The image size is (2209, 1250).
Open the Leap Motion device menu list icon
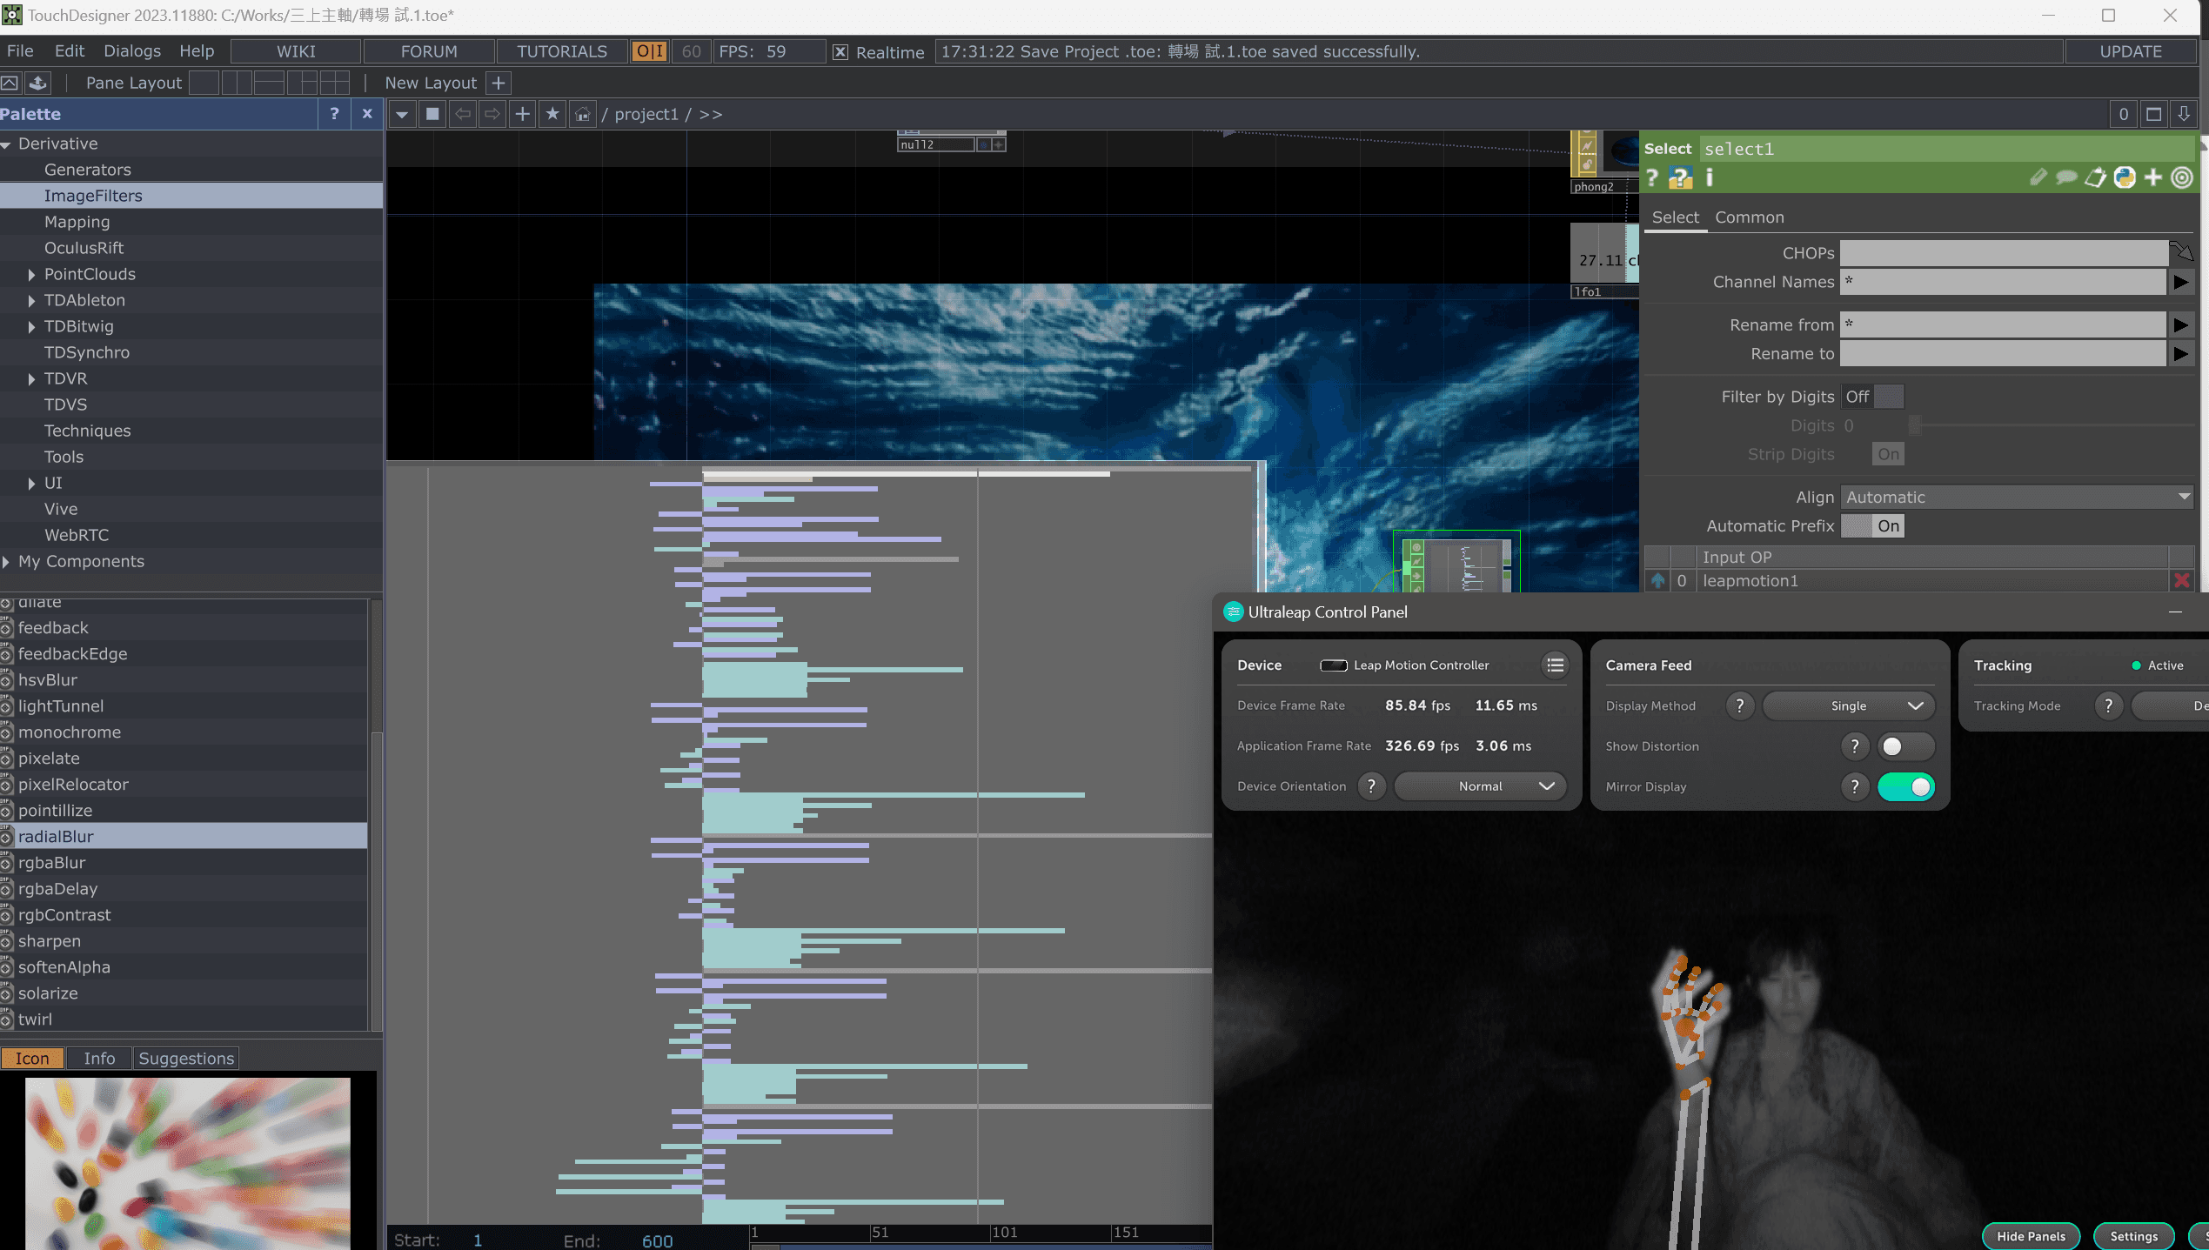[x=1555, y=665]
